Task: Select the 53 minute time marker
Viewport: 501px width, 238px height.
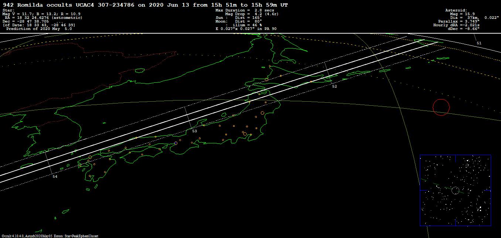Action: point(194,131)
